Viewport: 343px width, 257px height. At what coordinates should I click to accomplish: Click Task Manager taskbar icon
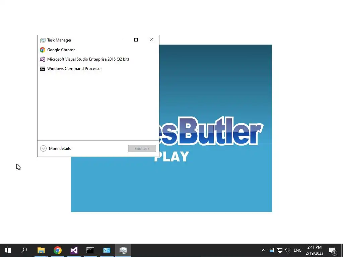(x=123, y=250)
